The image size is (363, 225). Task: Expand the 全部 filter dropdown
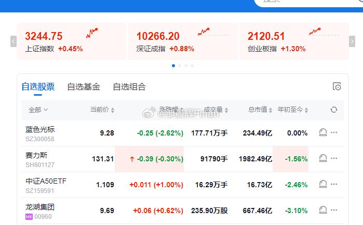(x=38, y=110)
